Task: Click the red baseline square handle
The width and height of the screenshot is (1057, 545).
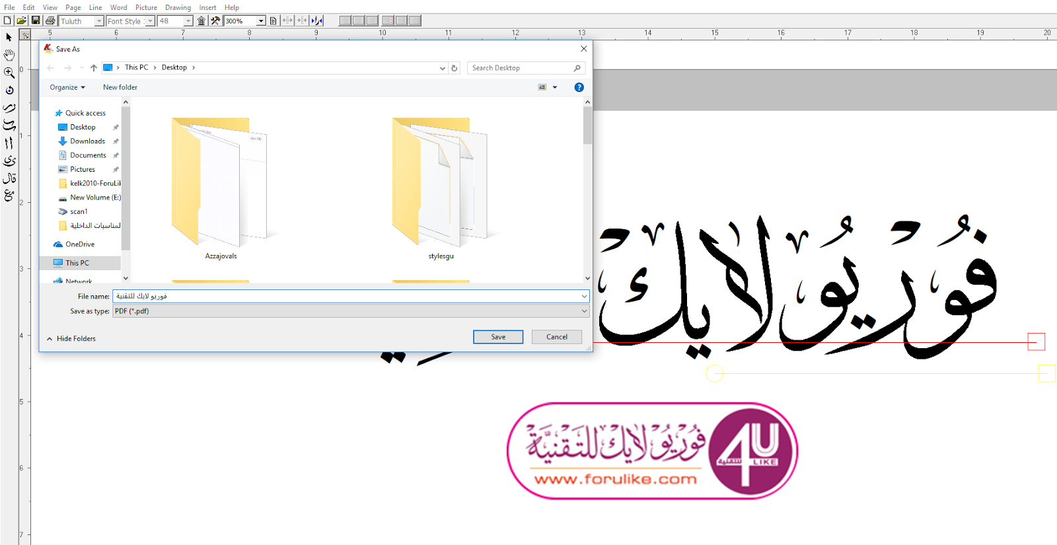Action: pos(1036,342)
